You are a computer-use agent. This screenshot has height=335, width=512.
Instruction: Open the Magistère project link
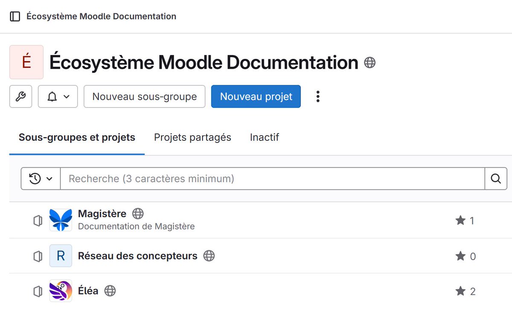(102, 213)
